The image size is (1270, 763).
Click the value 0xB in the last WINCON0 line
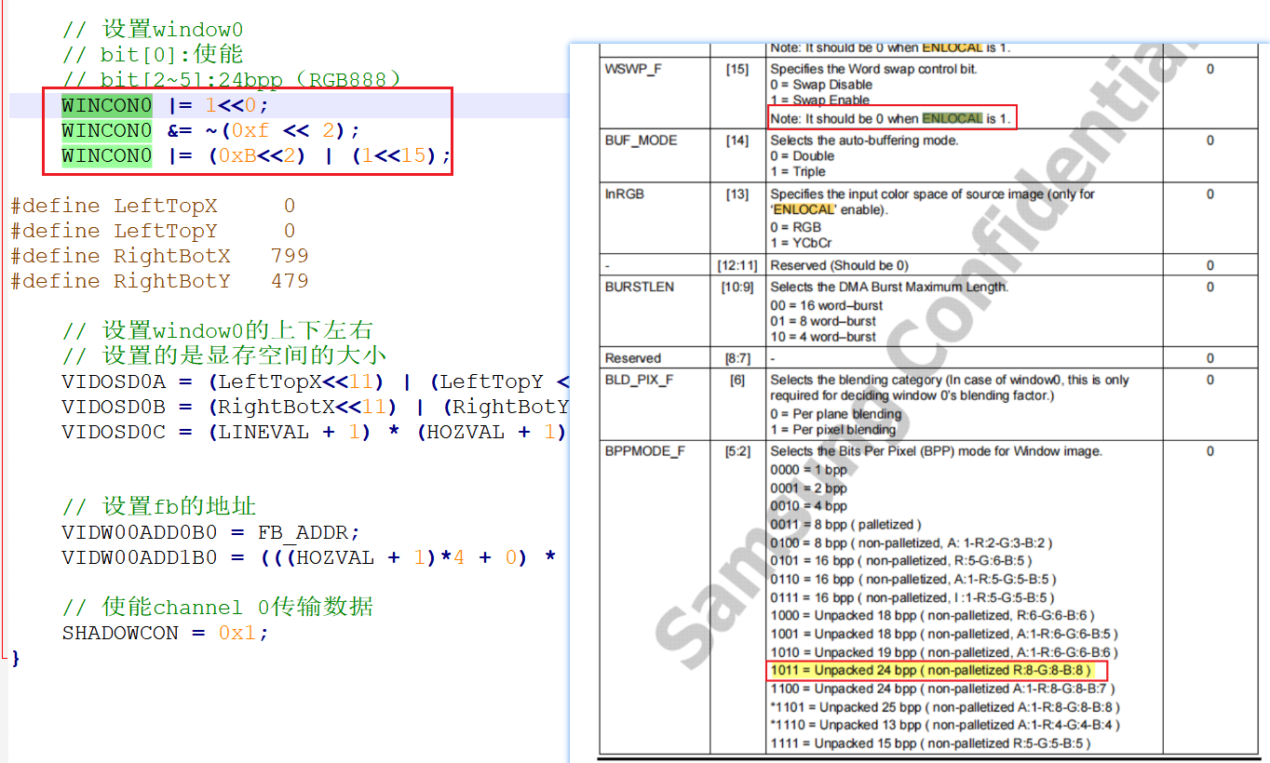(x=237, y=155)
